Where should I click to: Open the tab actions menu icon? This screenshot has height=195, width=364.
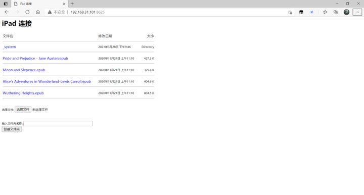6,4
